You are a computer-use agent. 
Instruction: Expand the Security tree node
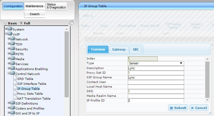(9, 48)
